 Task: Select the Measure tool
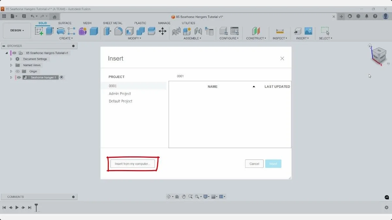(280, 31)
